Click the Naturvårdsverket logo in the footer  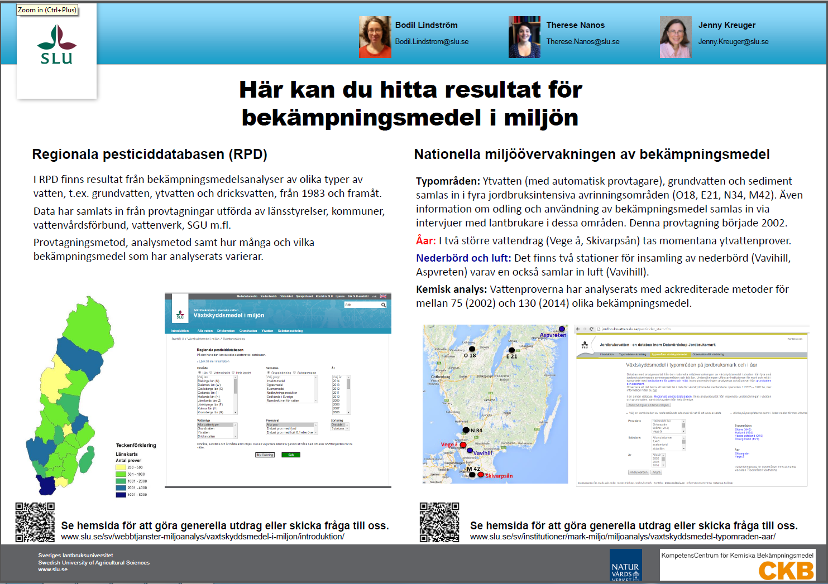pyautogui.click(x=626, y=565)
